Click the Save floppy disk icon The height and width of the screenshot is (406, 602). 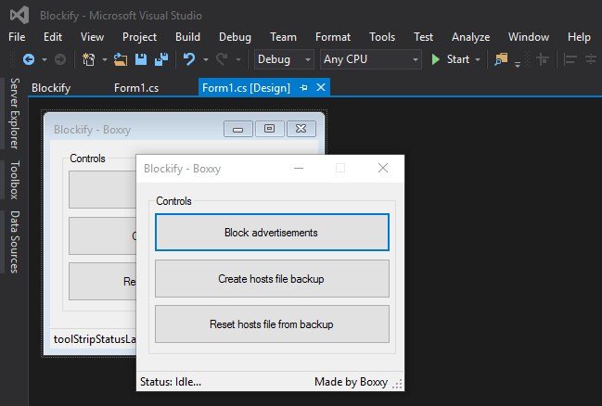point(141,59)
